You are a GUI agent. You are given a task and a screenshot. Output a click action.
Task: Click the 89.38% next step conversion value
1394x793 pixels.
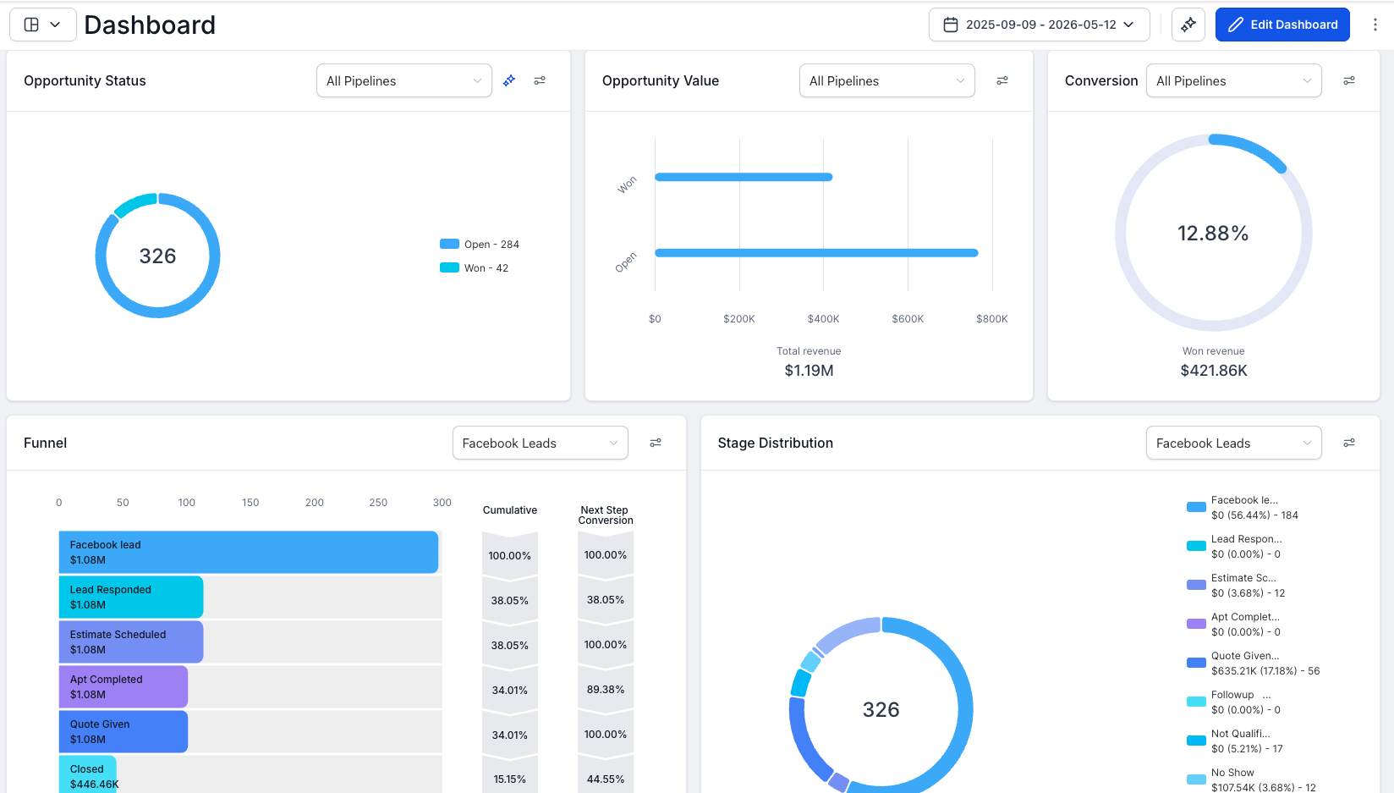[x=606, y=689]
